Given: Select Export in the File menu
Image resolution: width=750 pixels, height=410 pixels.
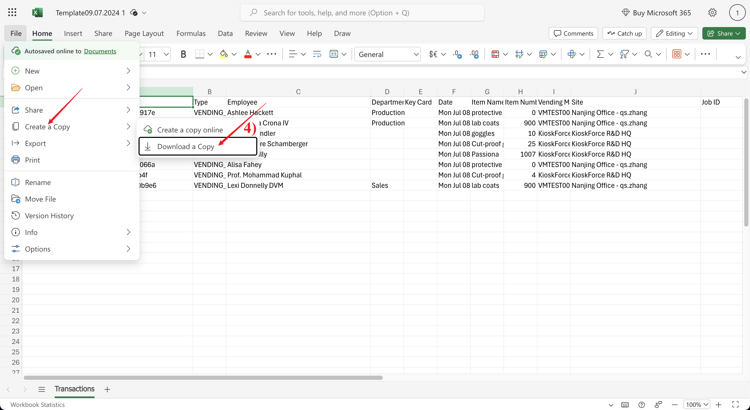Looking at the screenshot, I should [72, 143].
